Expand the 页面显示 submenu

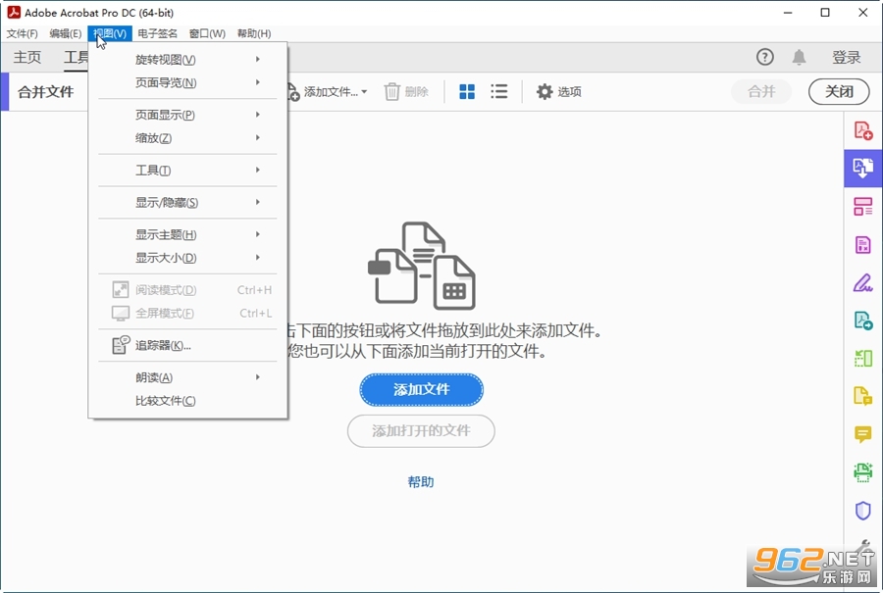[x=187, y=115]
